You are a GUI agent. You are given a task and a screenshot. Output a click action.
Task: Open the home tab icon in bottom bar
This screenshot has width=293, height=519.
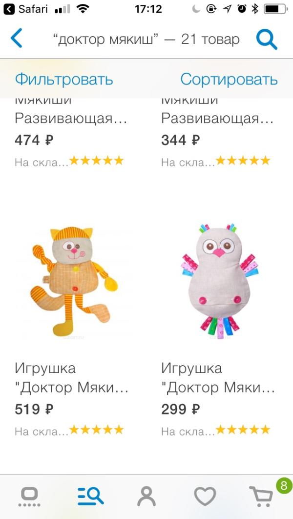(x=29, y=497)
